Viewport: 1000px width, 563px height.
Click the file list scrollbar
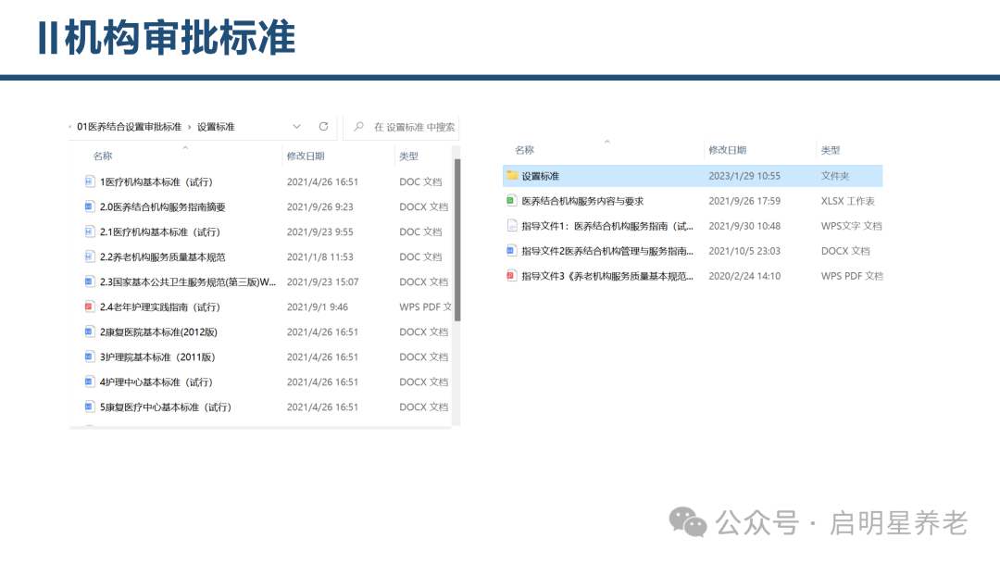[x=458, y=231]
